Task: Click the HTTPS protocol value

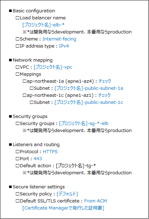Action: pyautogui.click(x=50, y=152)
